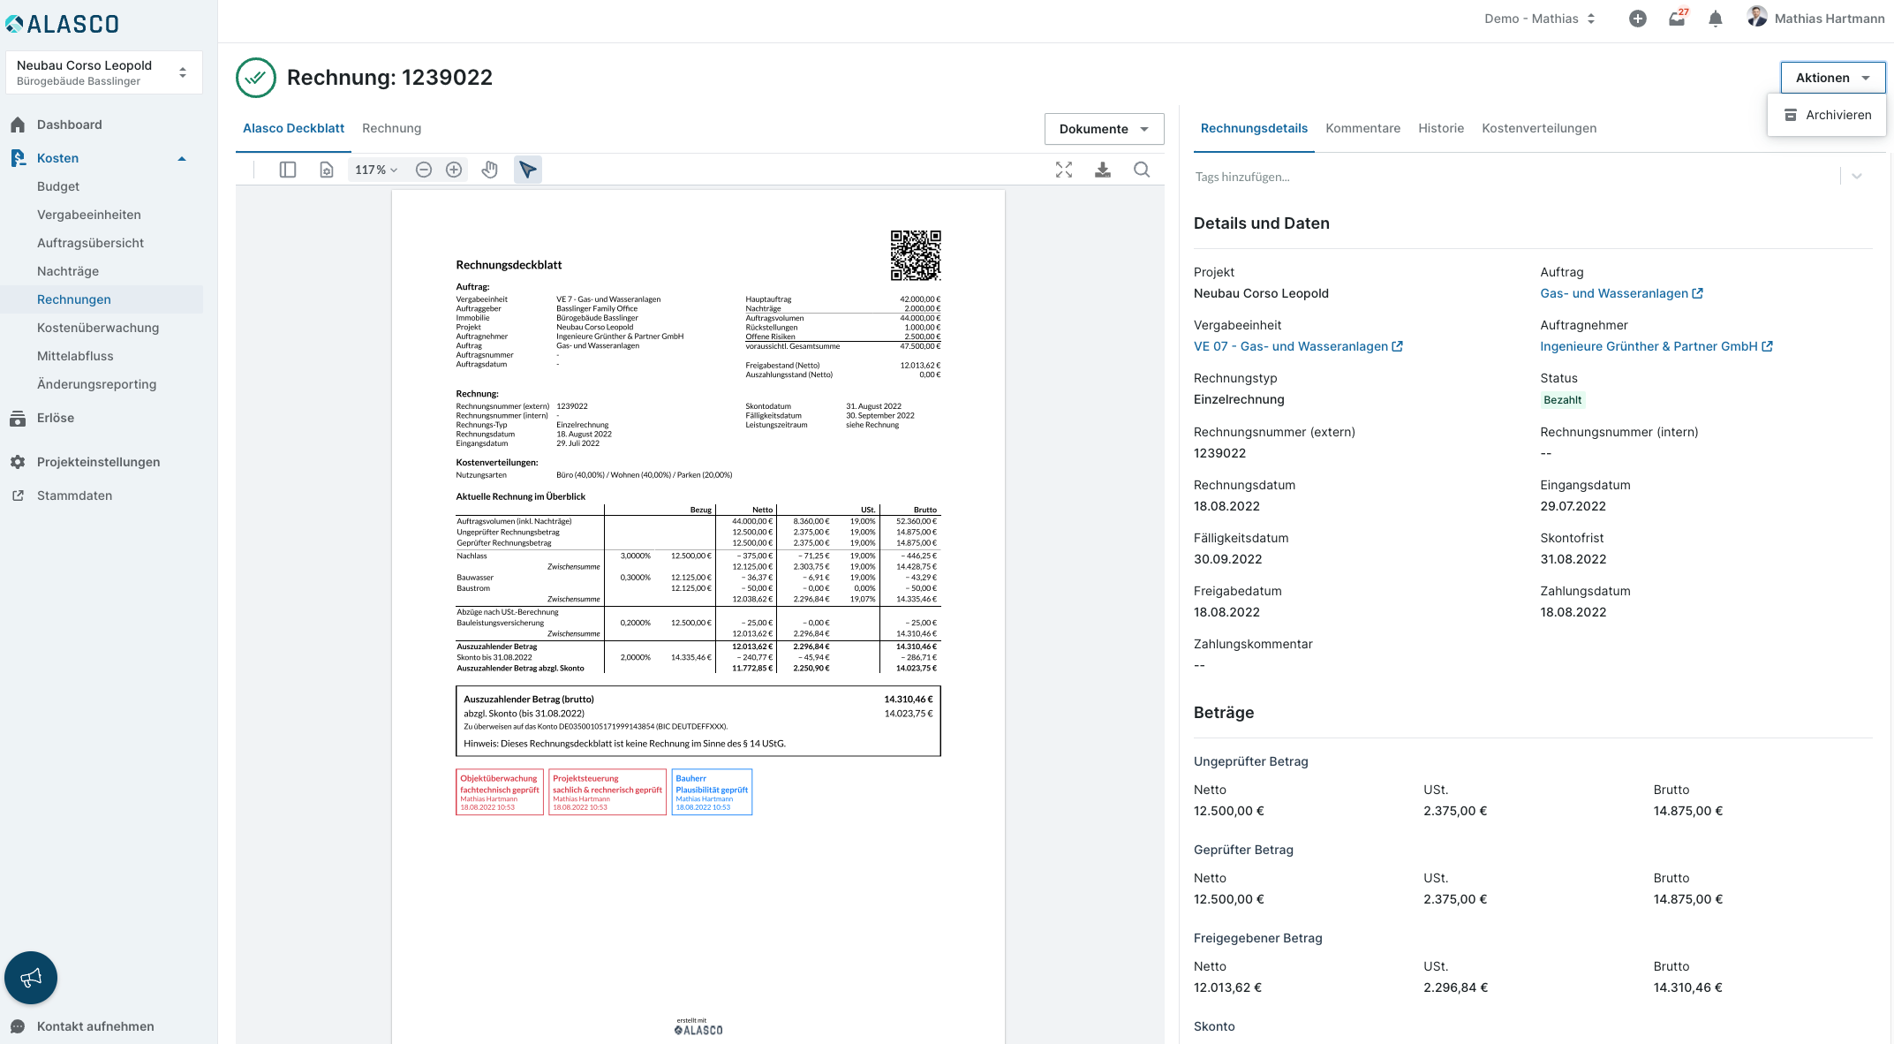
Task: Open the Rechnungsdetails tab
Action: pos(1254,129)
